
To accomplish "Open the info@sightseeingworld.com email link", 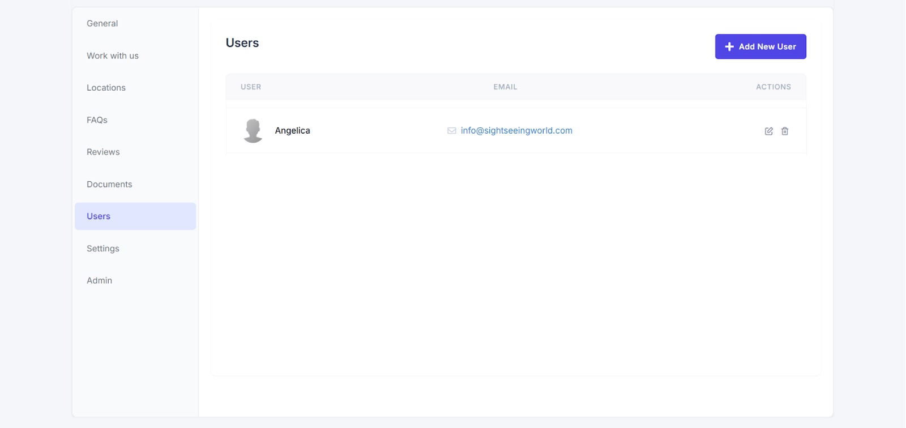I will tap(516, 131).
